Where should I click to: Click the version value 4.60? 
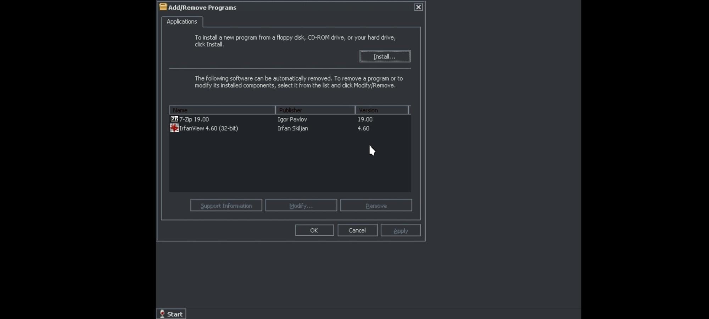363,128
